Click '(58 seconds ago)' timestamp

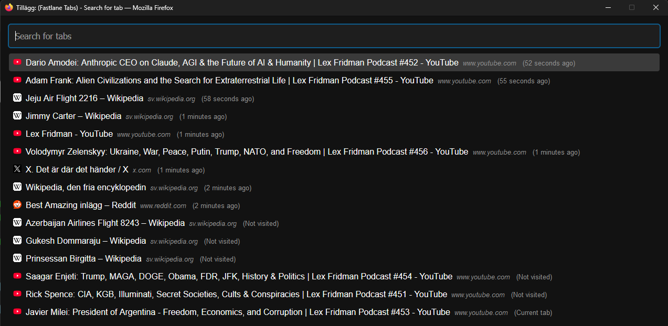tap(228, 99)
